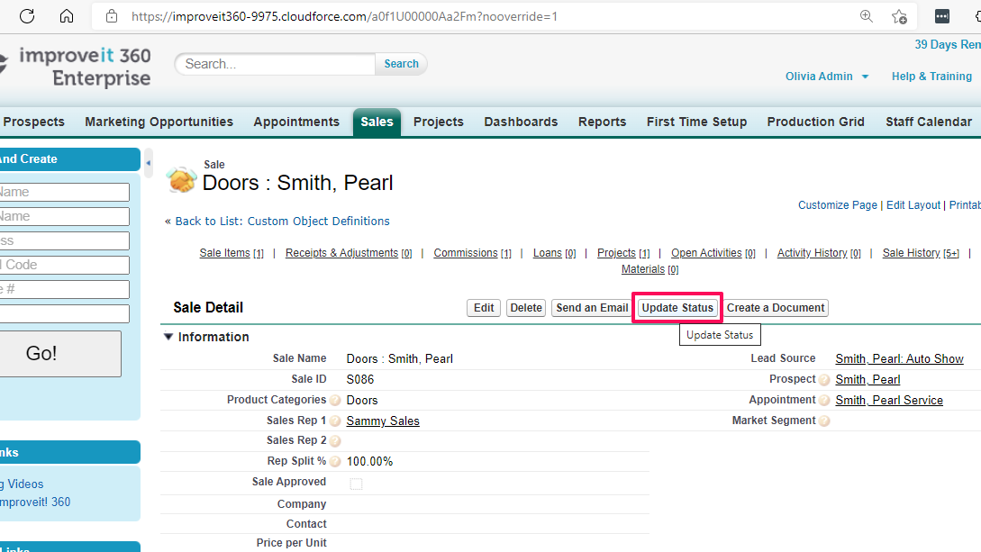The image size is (981, 552).
Task: Add this page to favorites star
Action: (899, 16)
